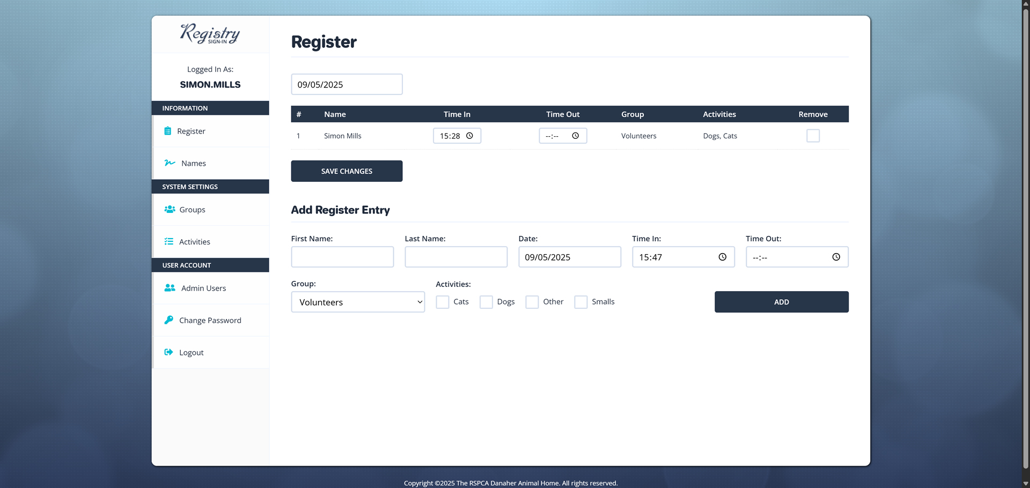The image size is (1030, 488).
Task: Click the Registry Sign-In logo
Action: 210,34
